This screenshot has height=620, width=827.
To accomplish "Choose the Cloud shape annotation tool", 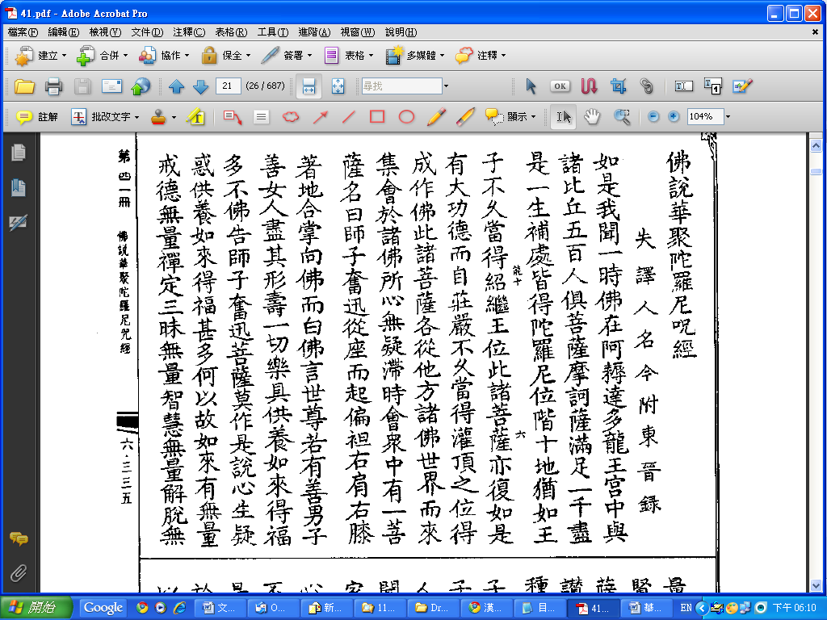I will (290, 117).
